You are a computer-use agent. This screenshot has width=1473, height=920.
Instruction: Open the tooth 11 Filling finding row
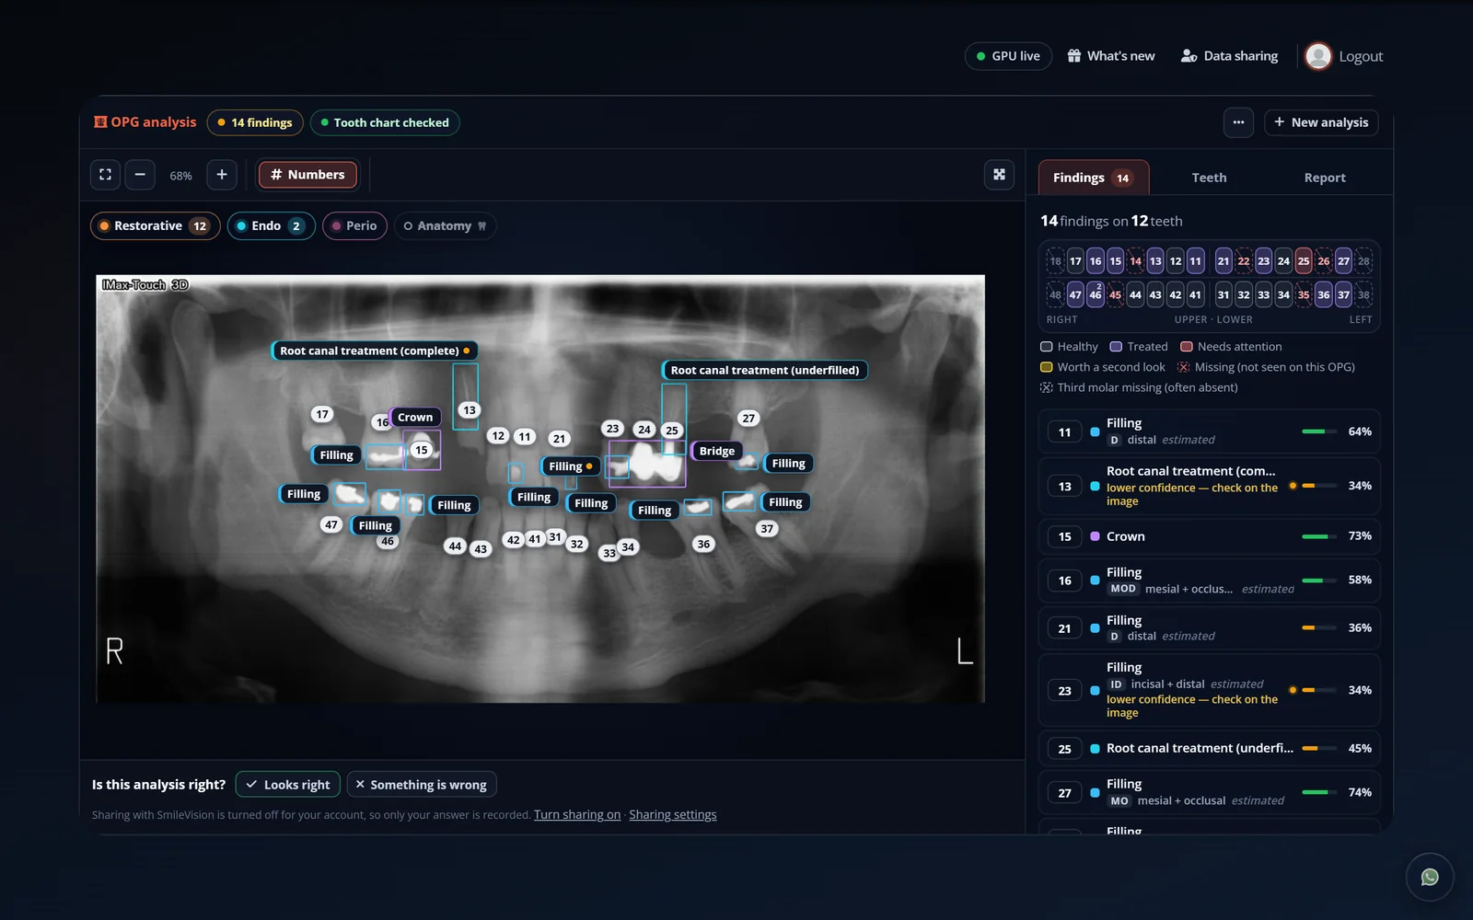1210,431
